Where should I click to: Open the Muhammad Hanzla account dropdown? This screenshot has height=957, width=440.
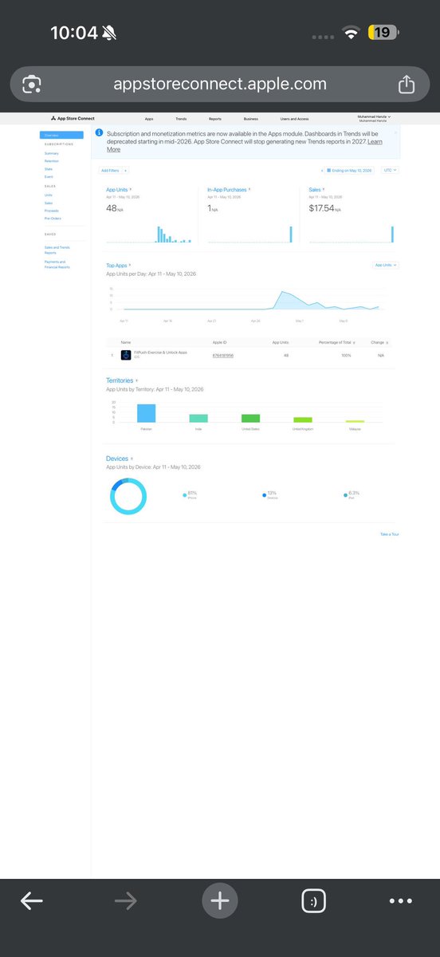coord(374,118)
